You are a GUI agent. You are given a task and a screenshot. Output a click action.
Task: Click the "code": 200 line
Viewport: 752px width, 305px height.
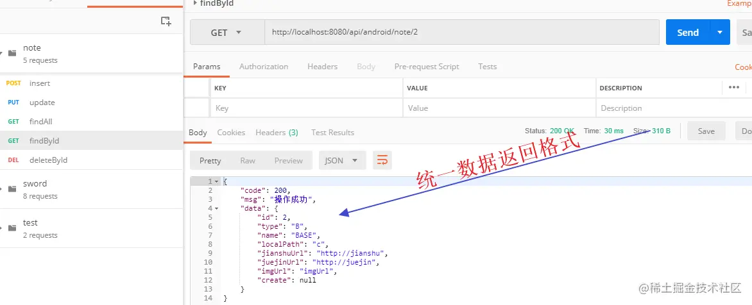pos(265,190)
